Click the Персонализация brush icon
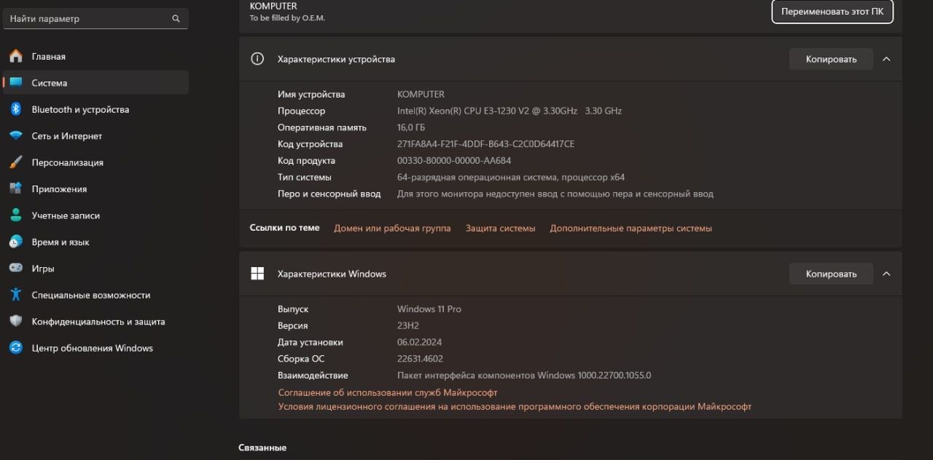 pos(15,162)
